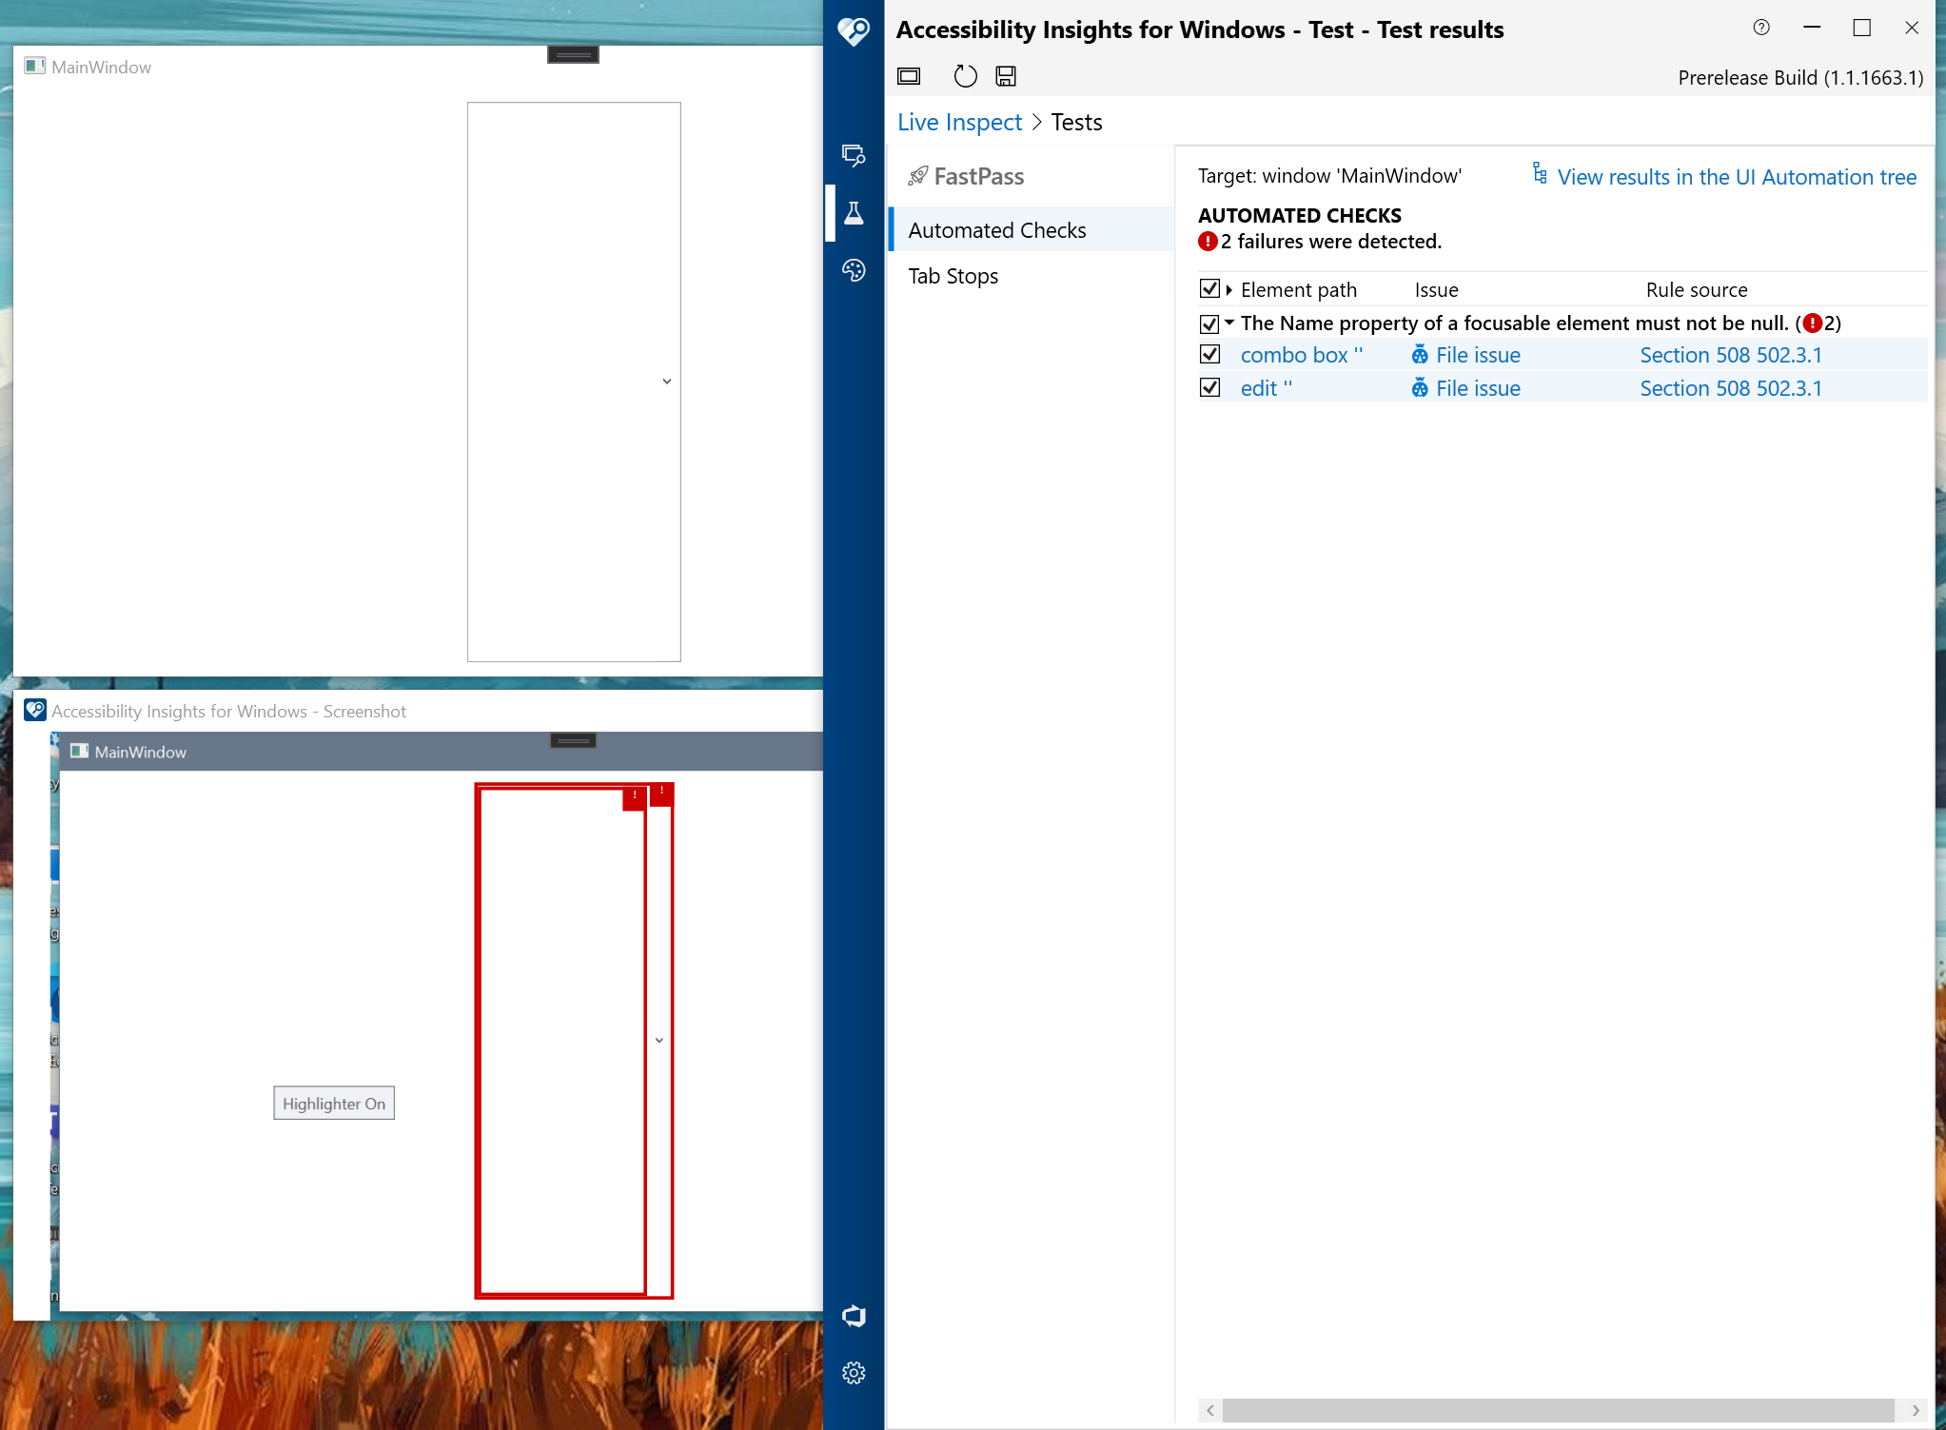Open View results in the UI Automation tree
The height and width of the screenshot is (1430, 1946).
[x=1737, y=177]
